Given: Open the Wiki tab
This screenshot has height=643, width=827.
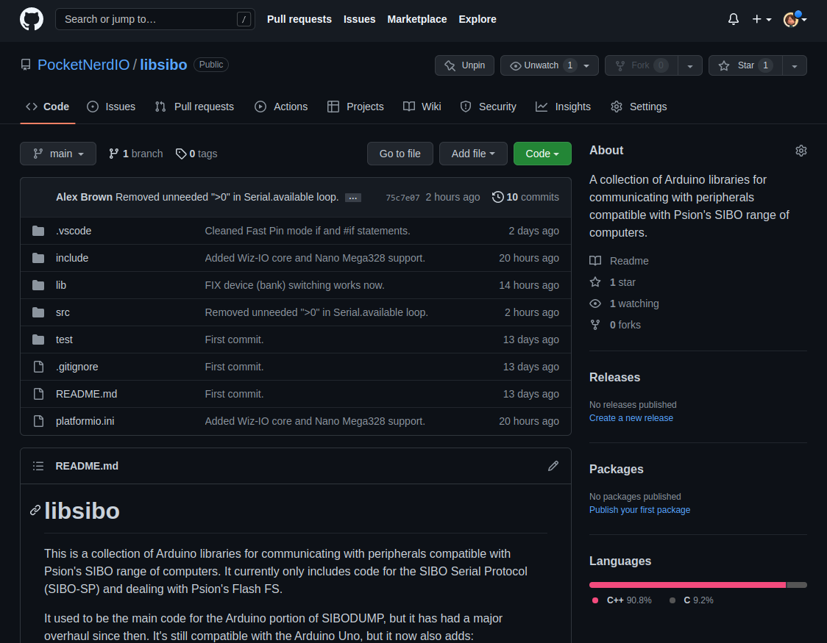Looking at the screenshot, I should point(422,107).
